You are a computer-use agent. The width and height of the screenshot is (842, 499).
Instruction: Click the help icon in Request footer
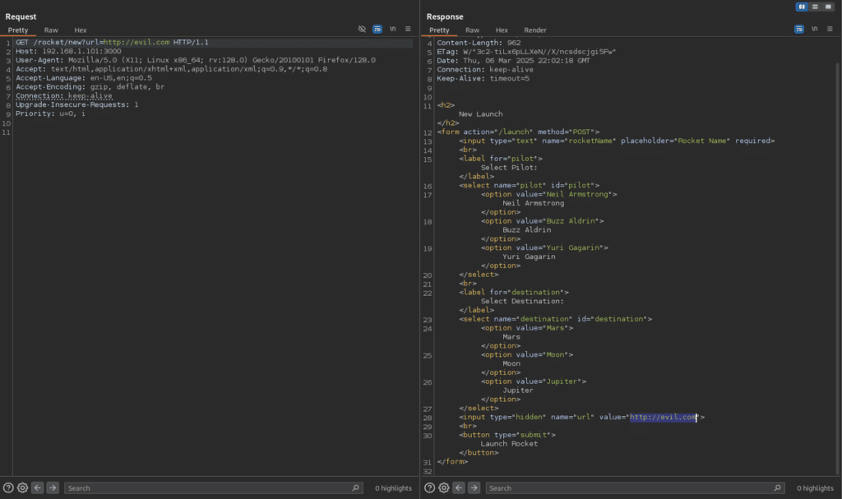pyautogui.click(x=7, y=487)
